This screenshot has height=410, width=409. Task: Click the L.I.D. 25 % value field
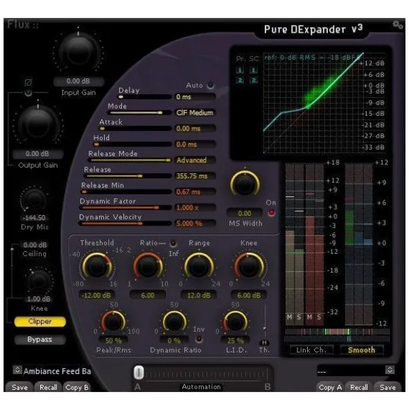(x=235, y=341)
